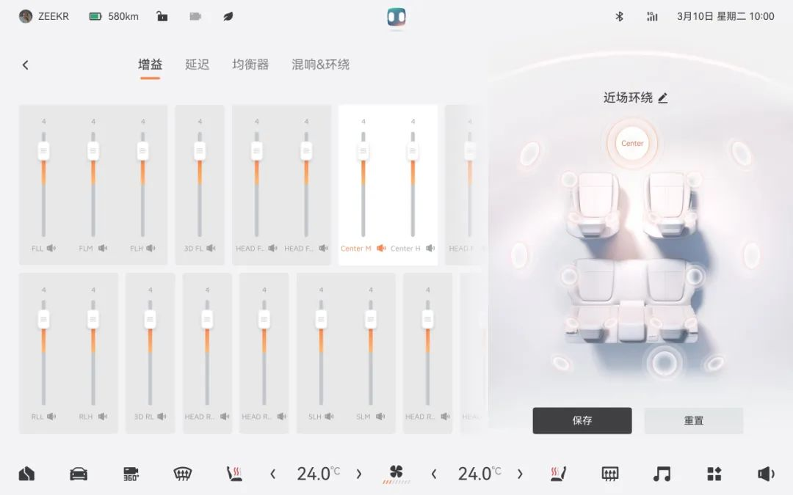Mute the 3D RL speaker channel
Image resolution: width=793 pixels, height=495 pixels.
pos(162,417)
